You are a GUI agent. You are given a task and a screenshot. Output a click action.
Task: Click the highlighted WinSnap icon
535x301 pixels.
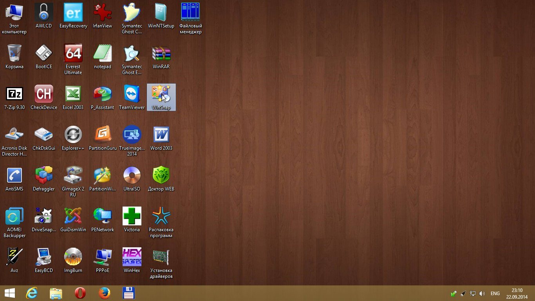click(161, 97)
